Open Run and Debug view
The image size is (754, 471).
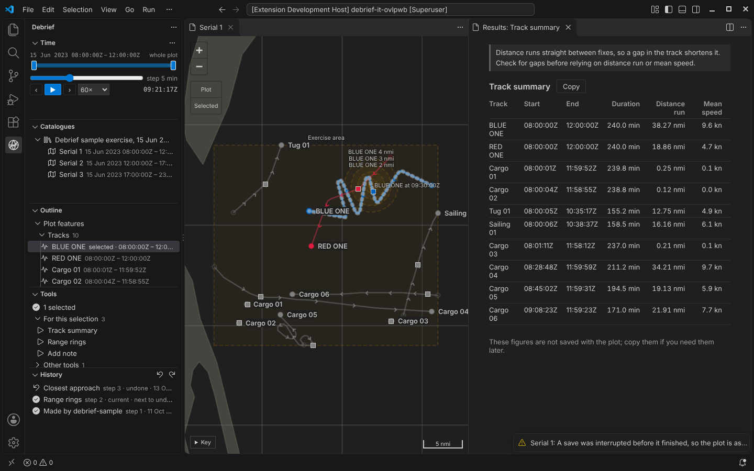coord(14,99)
